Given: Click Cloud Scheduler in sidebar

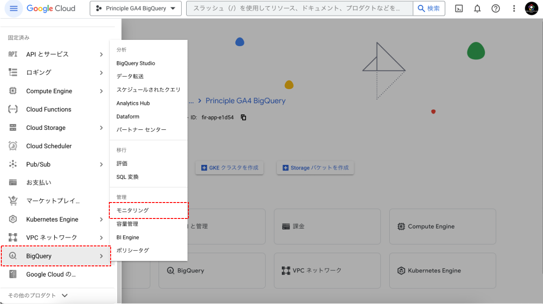Looking at the screenshot, I should [49, 146].
